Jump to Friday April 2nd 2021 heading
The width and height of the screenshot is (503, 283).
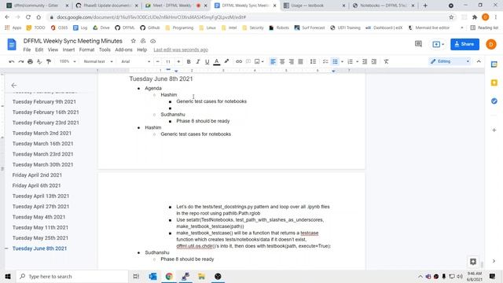(37, 175)
